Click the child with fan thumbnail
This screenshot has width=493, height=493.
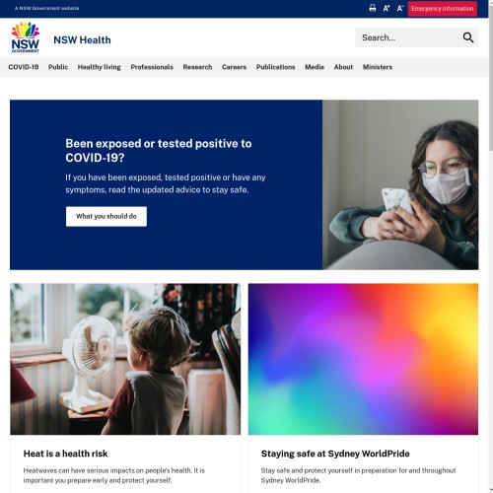(x=125, y=359)
